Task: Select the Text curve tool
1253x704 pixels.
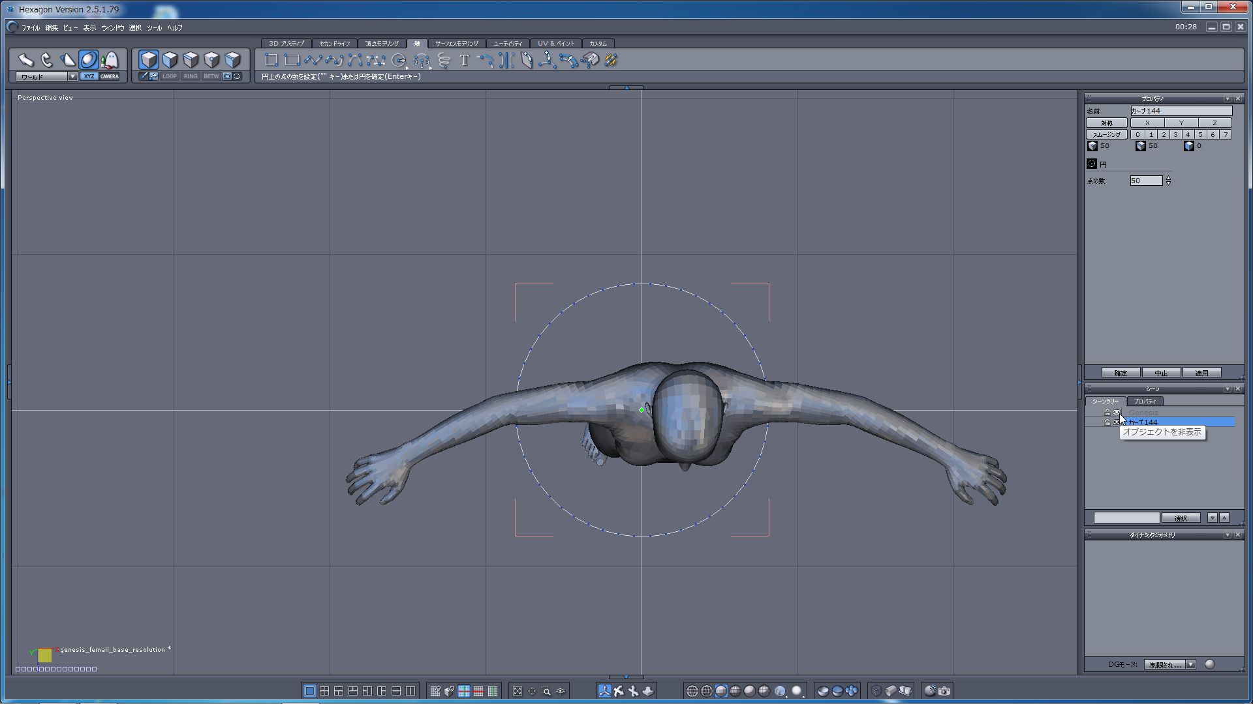Action: pos(464,61)
